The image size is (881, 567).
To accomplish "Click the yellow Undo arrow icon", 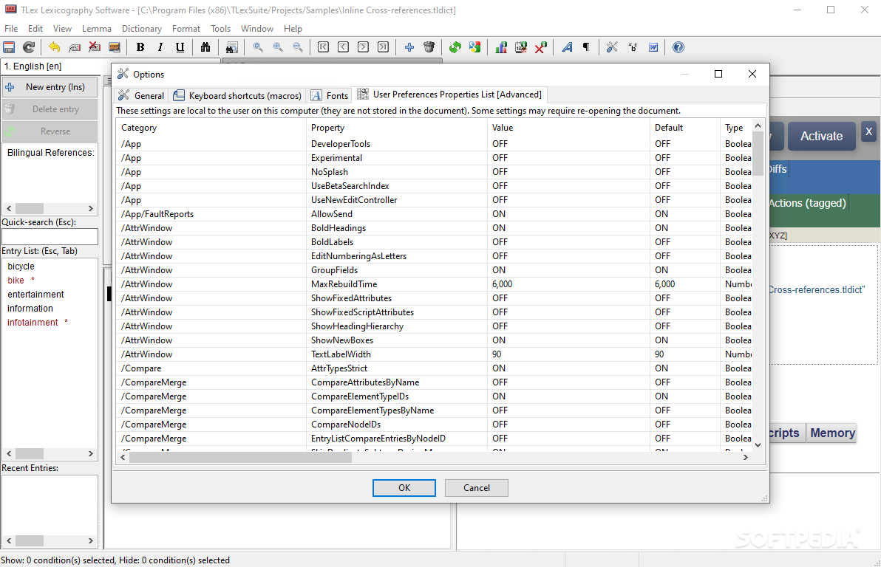I will coord(55,48).
